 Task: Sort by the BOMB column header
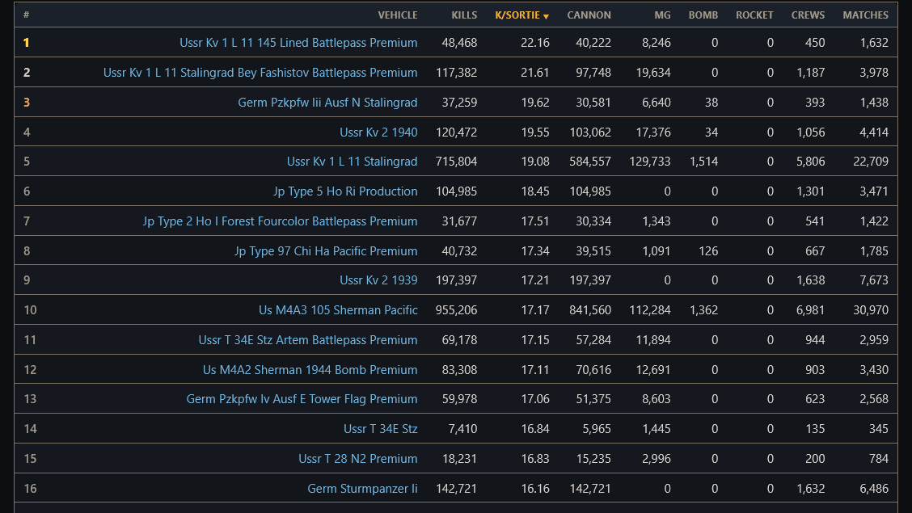(703, 15)
